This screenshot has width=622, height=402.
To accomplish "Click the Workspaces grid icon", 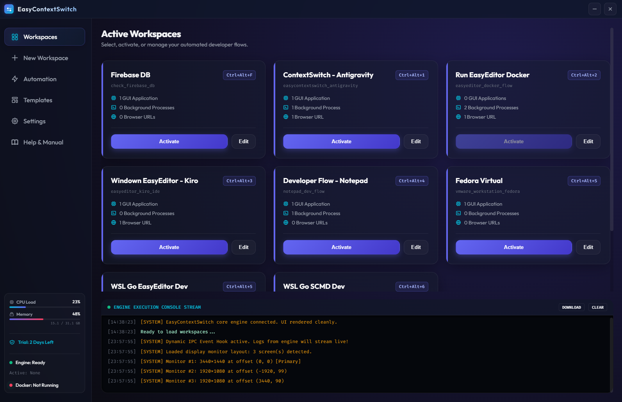I will 15,37.
